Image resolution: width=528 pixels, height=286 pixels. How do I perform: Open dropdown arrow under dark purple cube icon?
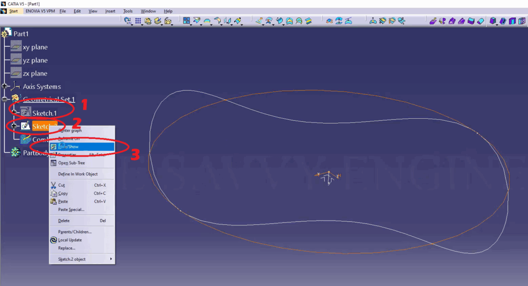click(x=498, y=25)
